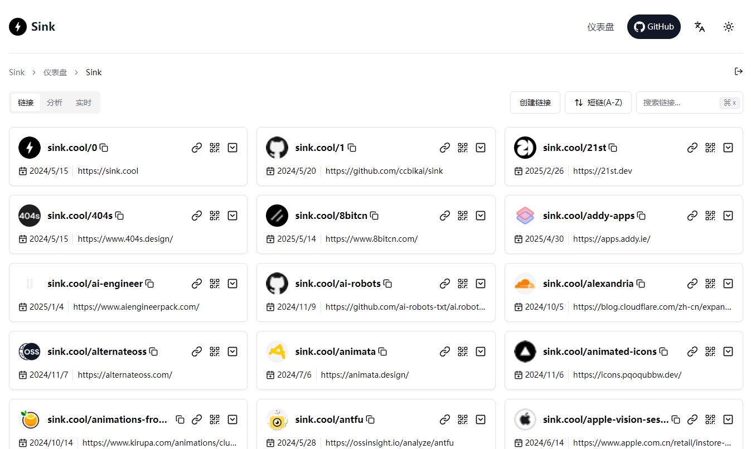Copy the sink.cool/0 short link
This screenshot has height=449, width=751.
click(104, 148)
